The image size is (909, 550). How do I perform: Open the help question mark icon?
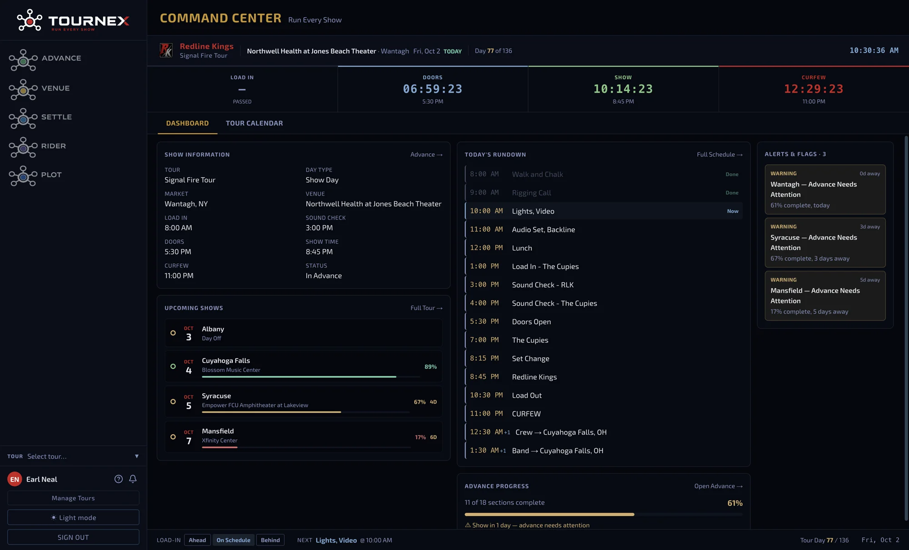tap(119, 479)
